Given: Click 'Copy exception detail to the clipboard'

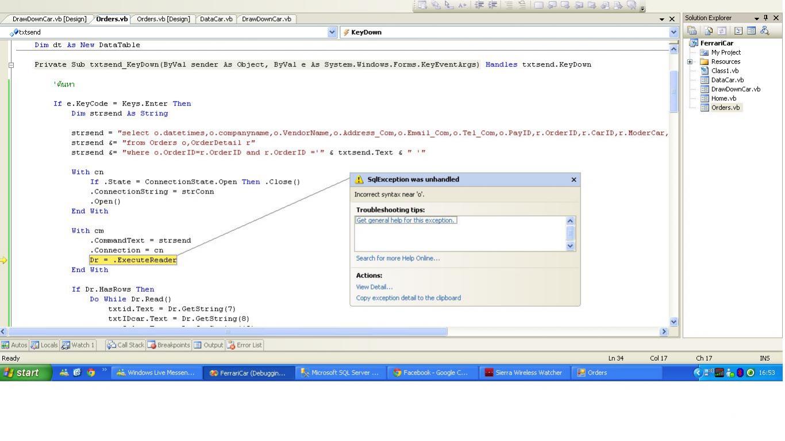Looking at the screenshot, I should (408, 298).
